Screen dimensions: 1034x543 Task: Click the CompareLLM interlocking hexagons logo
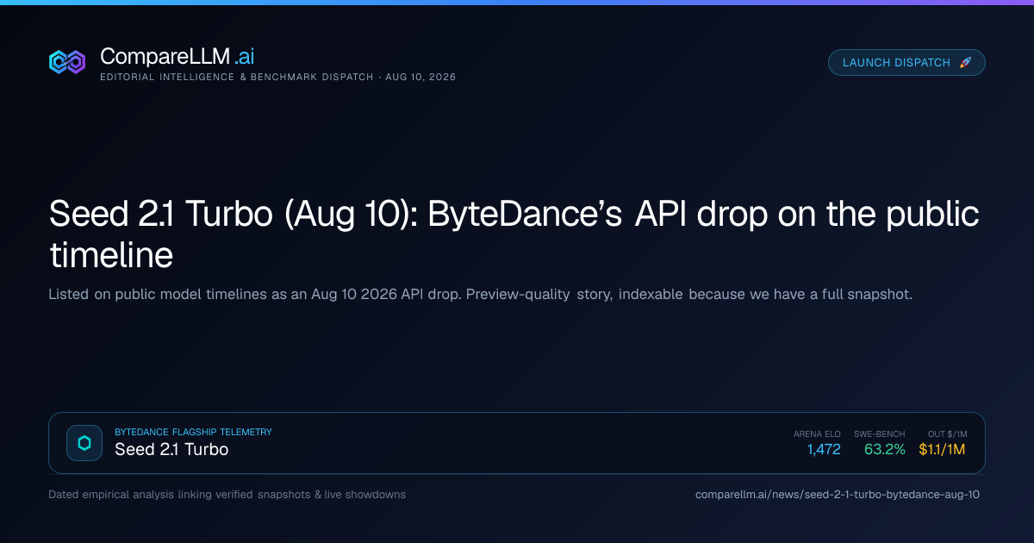point(66,62)
